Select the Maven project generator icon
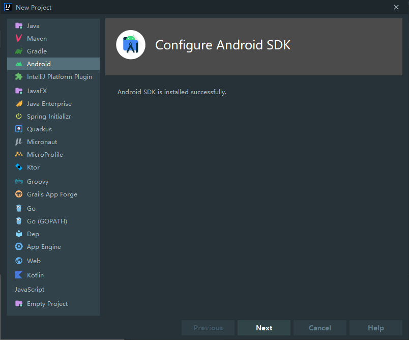Screen dimensions: 409x340 [17, 38]
